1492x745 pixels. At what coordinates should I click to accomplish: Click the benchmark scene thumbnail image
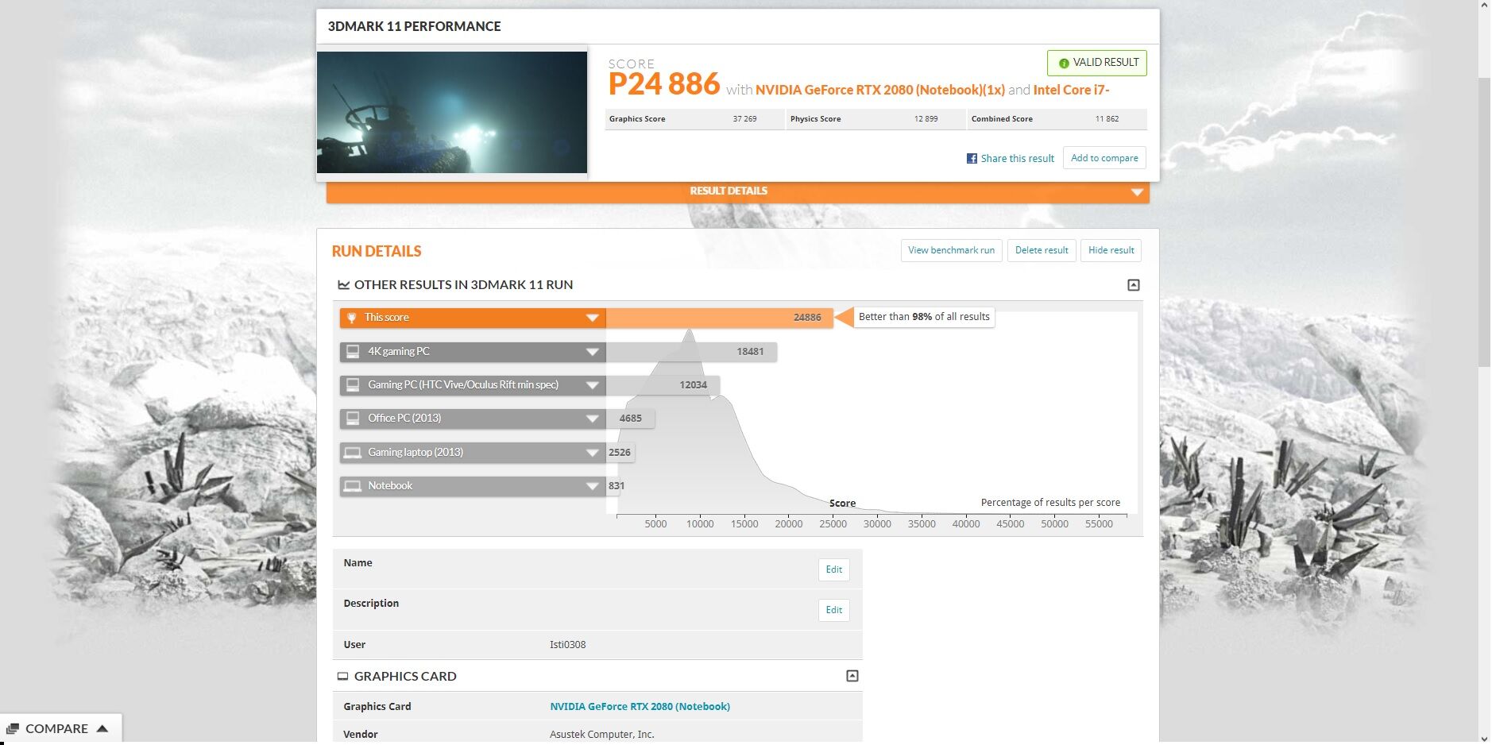point(452,112)
